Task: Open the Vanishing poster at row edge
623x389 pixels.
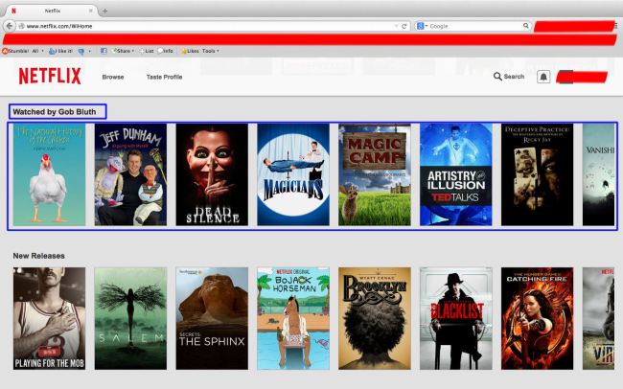Action: tap(599, 174)
